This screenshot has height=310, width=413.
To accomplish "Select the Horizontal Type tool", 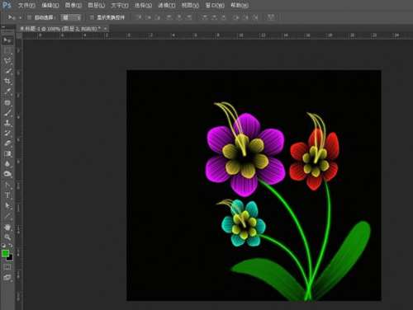I will (7, 195).
